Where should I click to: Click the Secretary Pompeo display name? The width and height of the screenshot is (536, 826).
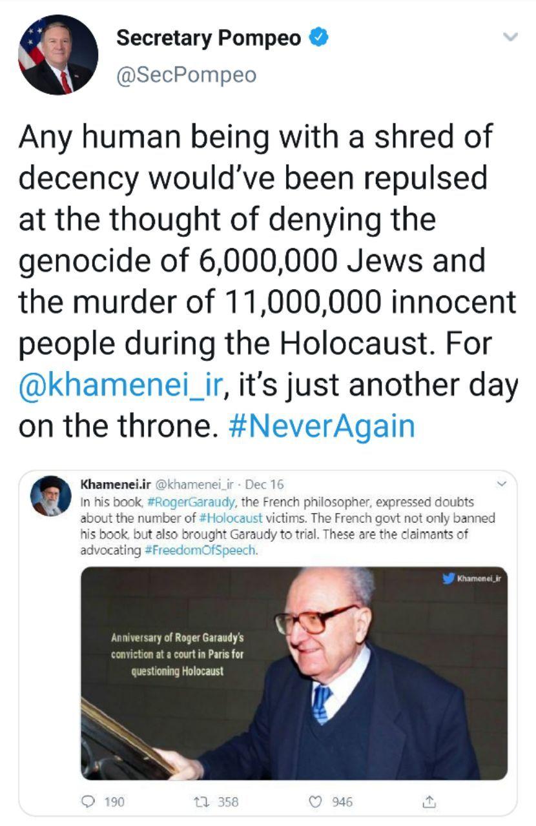click(209, 38)
